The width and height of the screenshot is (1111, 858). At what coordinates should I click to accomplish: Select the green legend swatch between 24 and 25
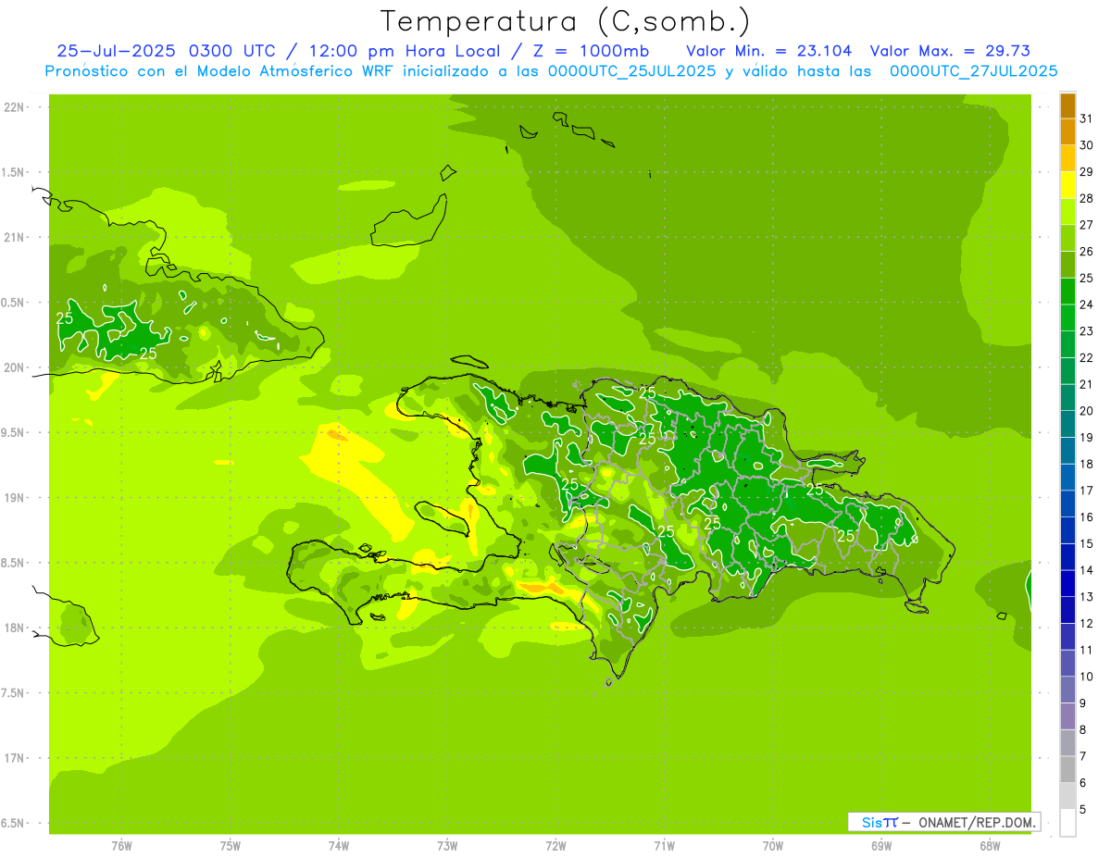(1067, 291)
